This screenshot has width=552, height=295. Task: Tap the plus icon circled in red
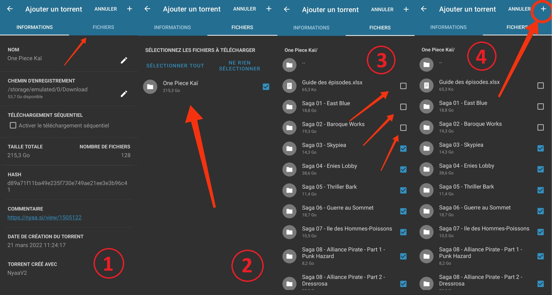543,9
